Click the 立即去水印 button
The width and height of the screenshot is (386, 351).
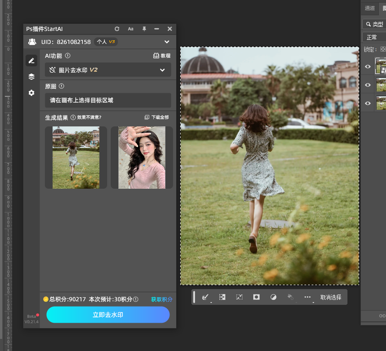[x=108, y=315]
